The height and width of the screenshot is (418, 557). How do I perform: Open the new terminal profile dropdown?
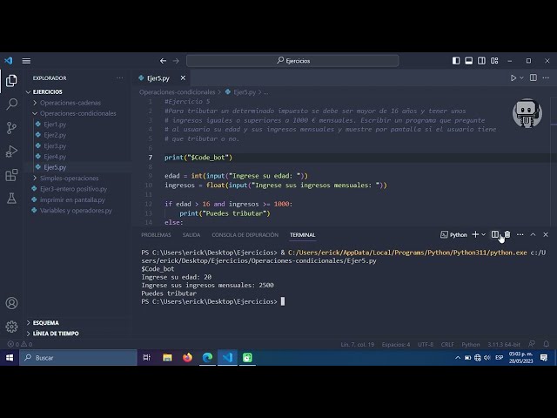click(484, 234)
